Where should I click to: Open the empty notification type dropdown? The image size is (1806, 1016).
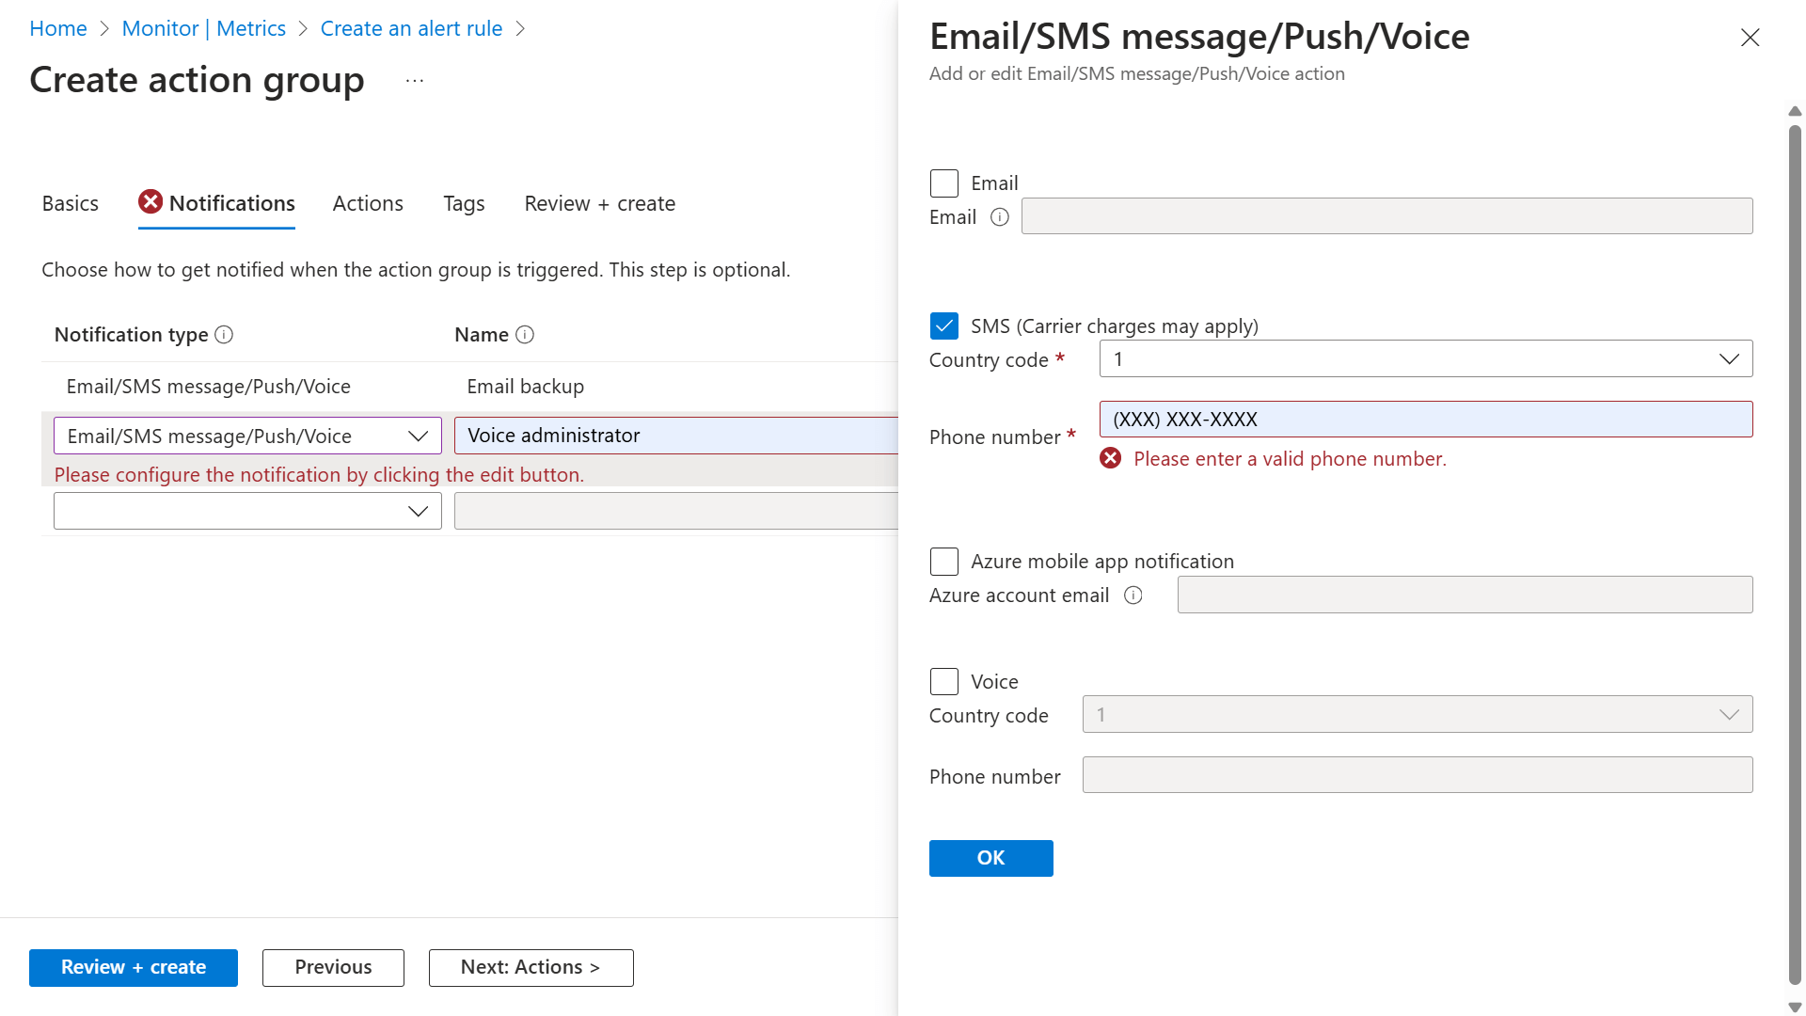[247, 511]
